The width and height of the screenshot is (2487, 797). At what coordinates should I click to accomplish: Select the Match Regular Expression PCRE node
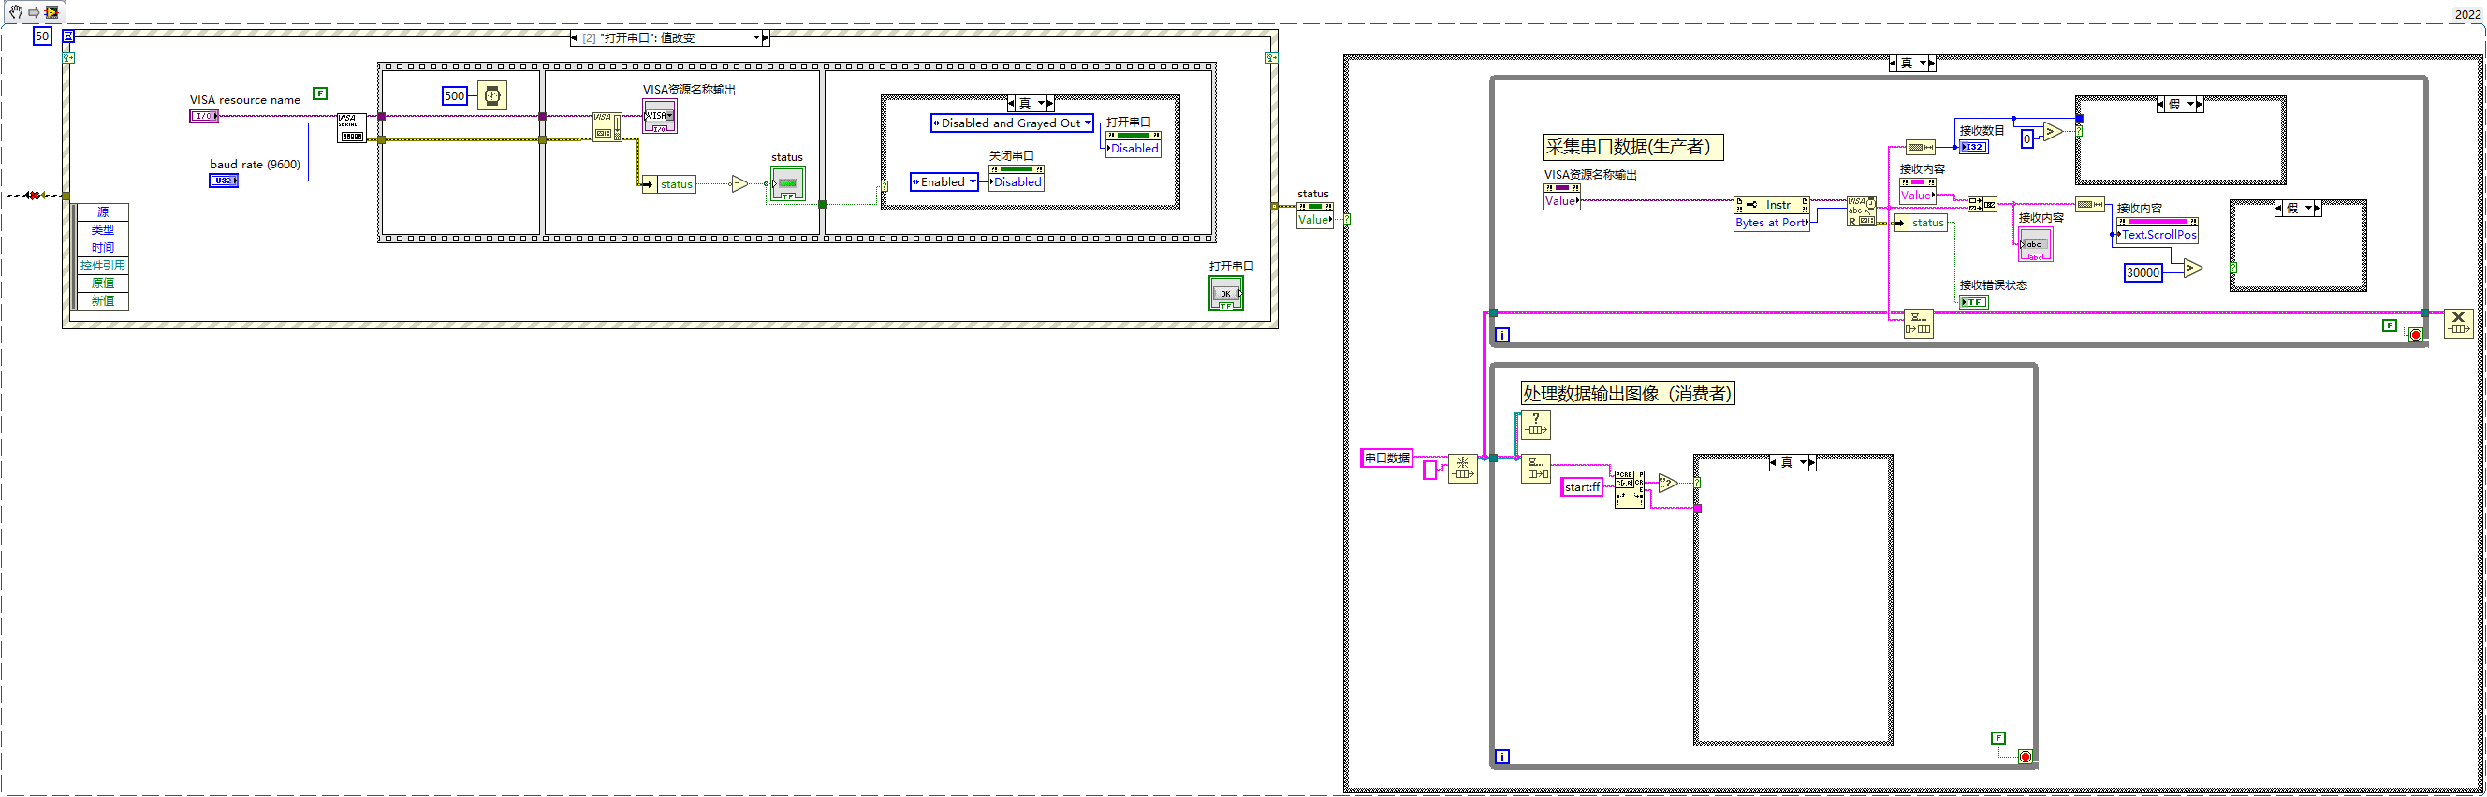(1630, 489)
